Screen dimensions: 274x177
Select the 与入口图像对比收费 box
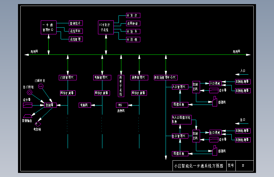coord(182,120)
